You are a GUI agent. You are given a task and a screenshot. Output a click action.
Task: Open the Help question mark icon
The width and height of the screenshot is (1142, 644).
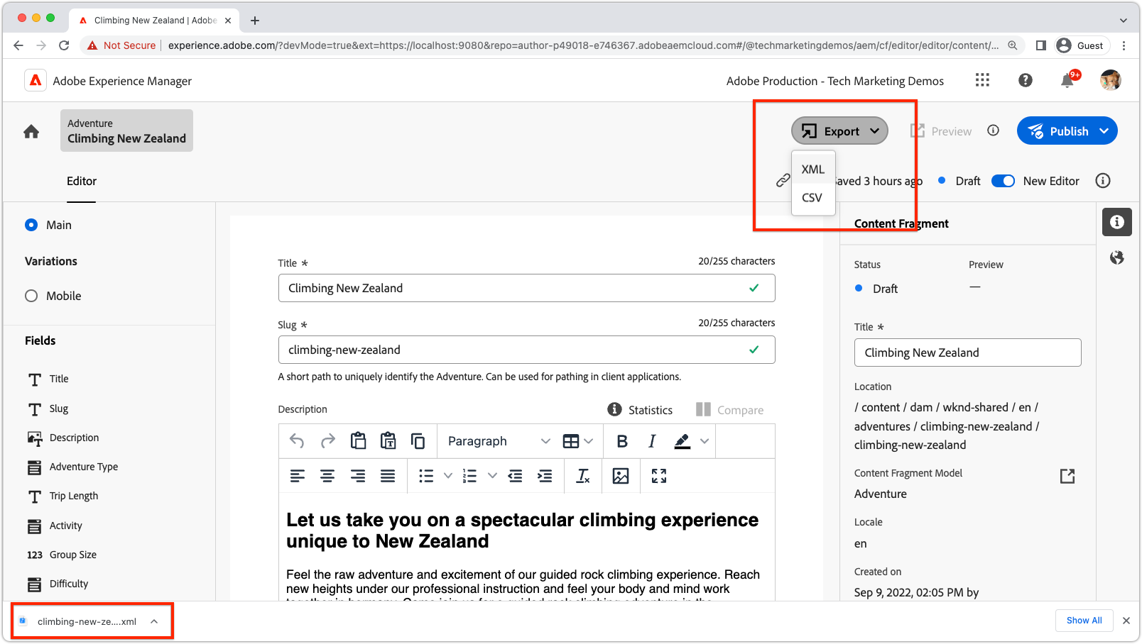pos(1026,80)
